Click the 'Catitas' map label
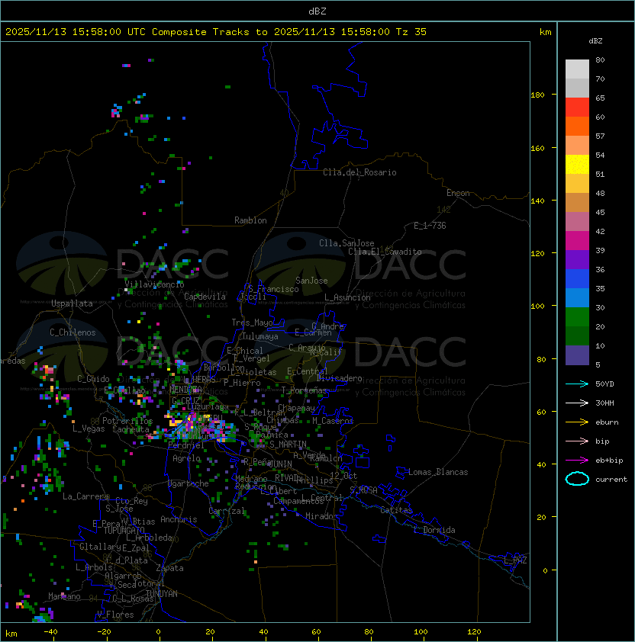Viewport: 635px width, 642px height. pyautogui.click(x=396, y=510)
